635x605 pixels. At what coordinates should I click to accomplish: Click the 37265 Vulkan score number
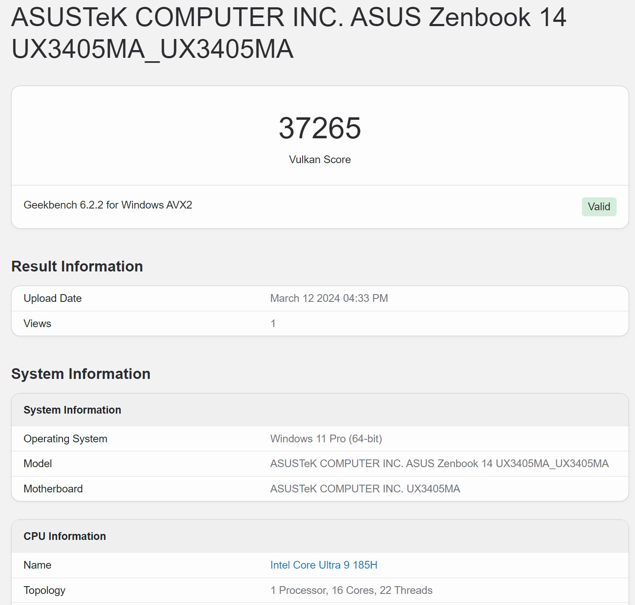pyautogui.click(x=320, y=128)
